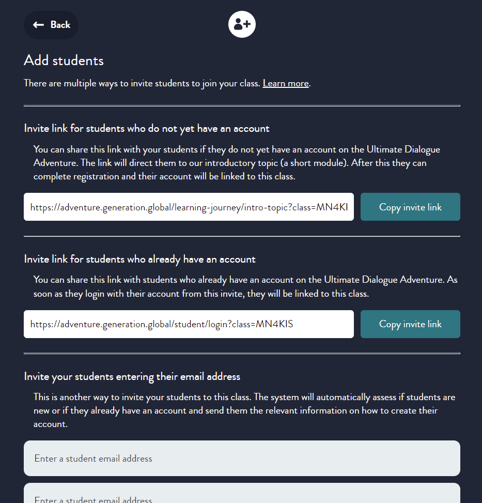
Task: Copy invite link for students without an account
Action: coord(410,207)
